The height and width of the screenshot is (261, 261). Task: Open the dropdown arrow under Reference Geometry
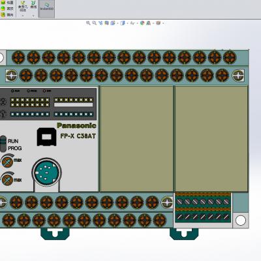(x=23, y=16)
